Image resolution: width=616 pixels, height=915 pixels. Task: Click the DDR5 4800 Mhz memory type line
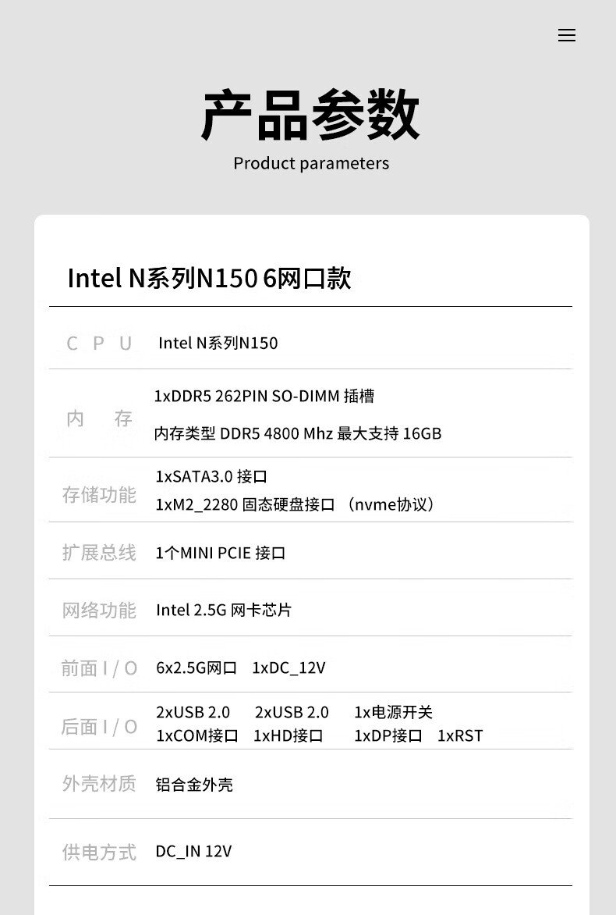click(x=297, y=433)
